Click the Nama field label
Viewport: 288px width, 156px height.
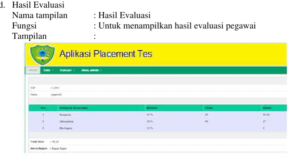tap(34, 95)
